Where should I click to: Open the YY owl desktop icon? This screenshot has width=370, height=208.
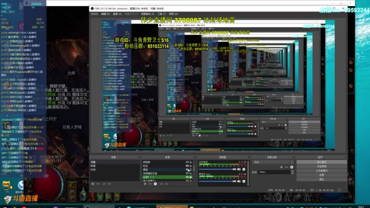click(7, 186)
